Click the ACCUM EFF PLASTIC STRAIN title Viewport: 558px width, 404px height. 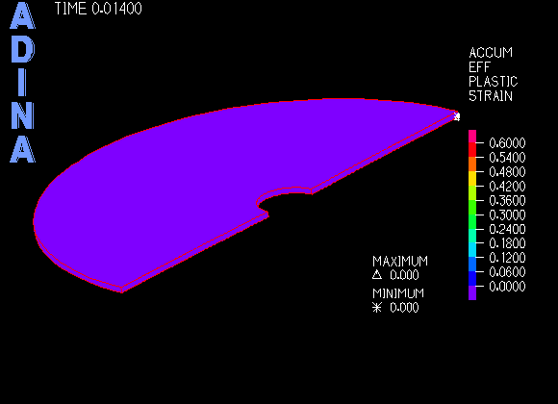click(x=493, y=74)
